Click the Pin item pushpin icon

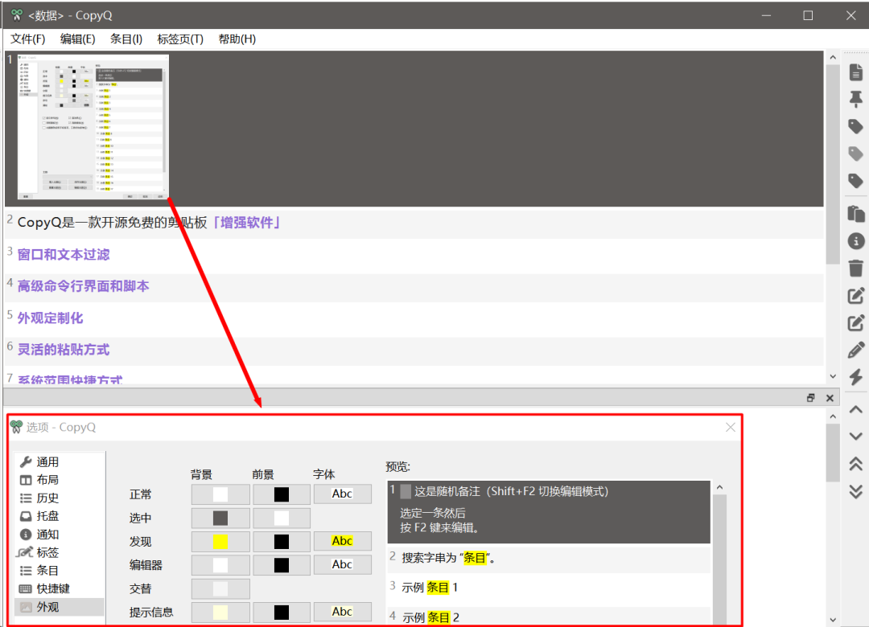point(855,99)
